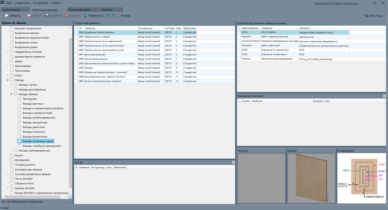388x210 pixels.
Task: Select the Фасады с выбором фрезеровки item
Action: (x=42, y=146)
